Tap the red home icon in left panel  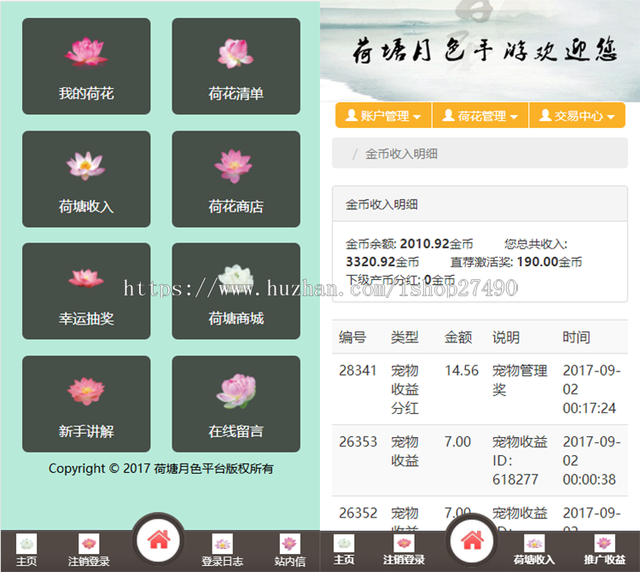(x=159, y=540)
